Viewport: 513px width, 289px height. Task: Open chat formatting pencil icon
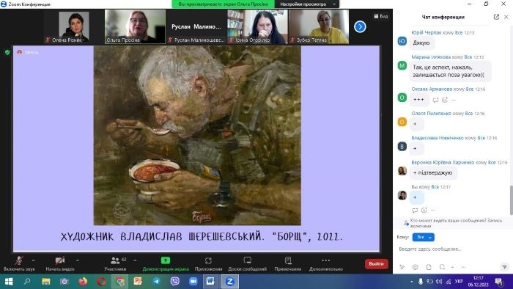(x=402, y=268)
